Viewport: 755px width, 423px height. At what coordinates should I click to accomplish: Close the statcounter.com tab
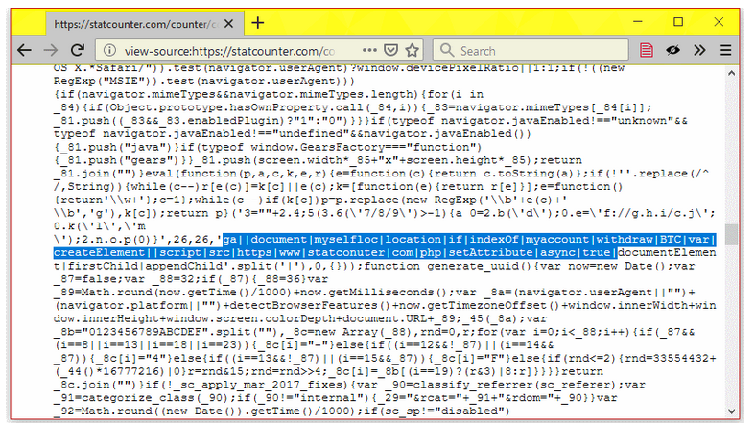click(229, 24)
